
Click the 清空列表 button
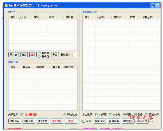pyautogui.click(x=43, y=121)
